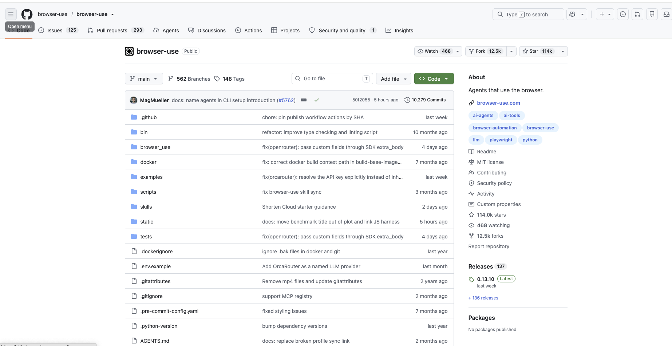Click the tag icon next to 148 Tags
This screenshot has height=346, width=672.
point(217,79)
